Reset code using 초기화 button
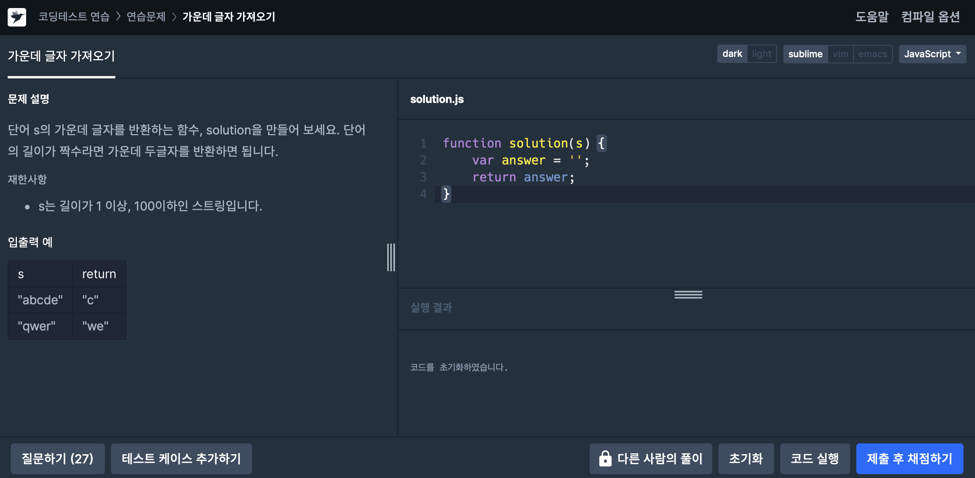The width and height of the screenshot is (975, 478). [746, 458]
